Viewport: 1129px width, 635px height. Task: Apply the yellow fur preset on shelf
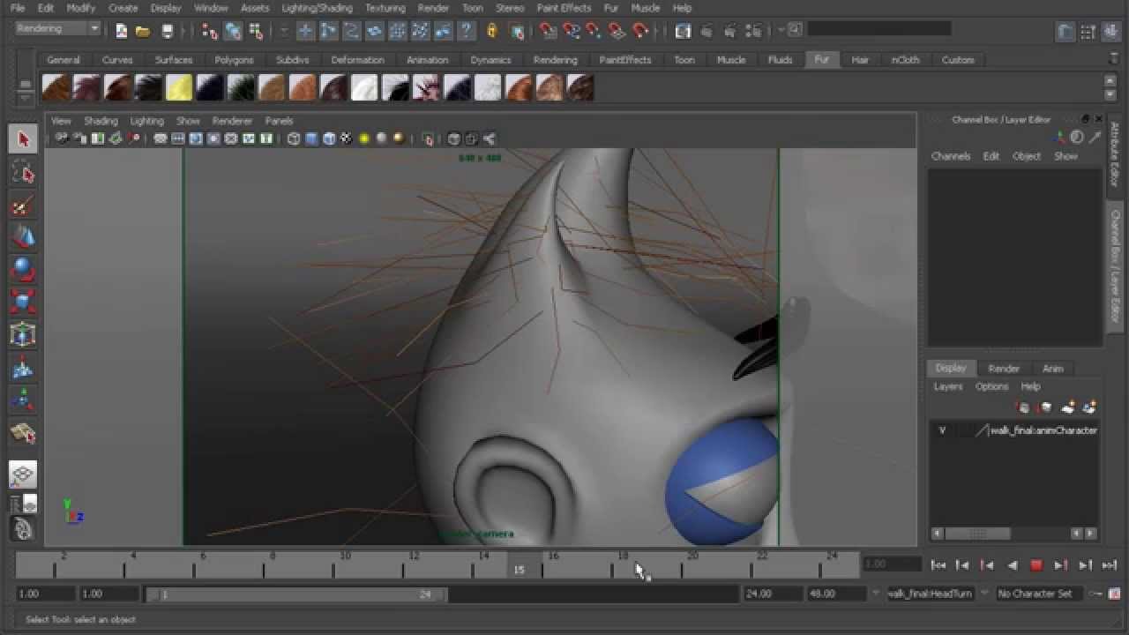tap(179, 87)
